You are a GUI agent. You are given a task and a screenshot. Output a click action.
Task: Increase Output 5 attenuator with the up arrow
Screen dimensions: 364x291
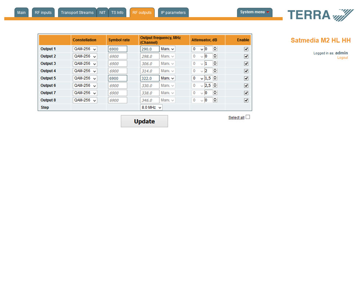[x=215, y=77]
